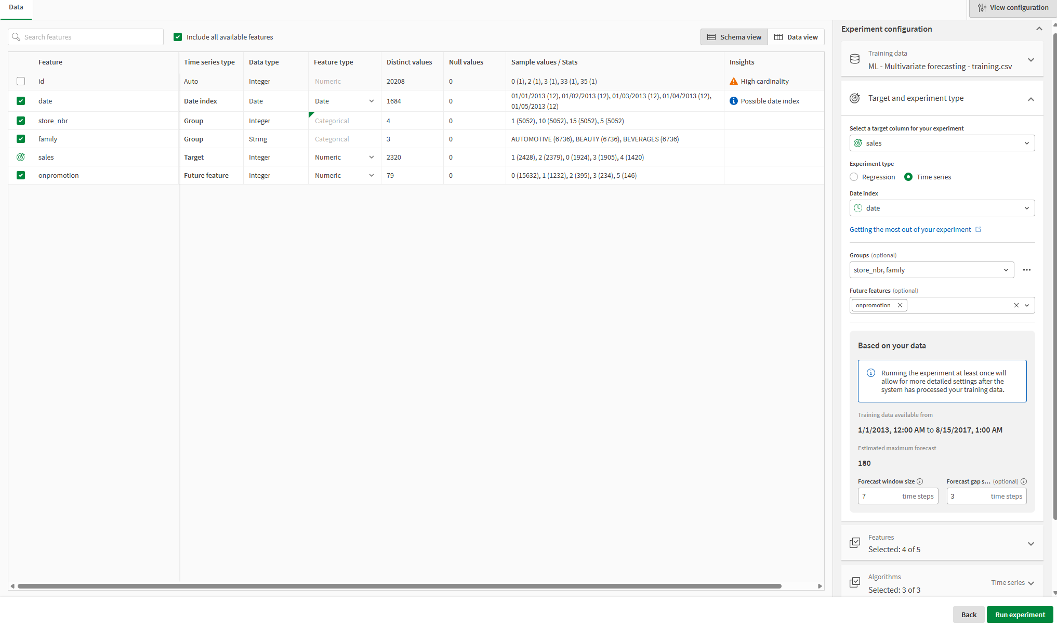This screenshot has width=1057, height=627.
Task: Open the Getting the most out of your experiment link
Action: [x=909, y=229]
